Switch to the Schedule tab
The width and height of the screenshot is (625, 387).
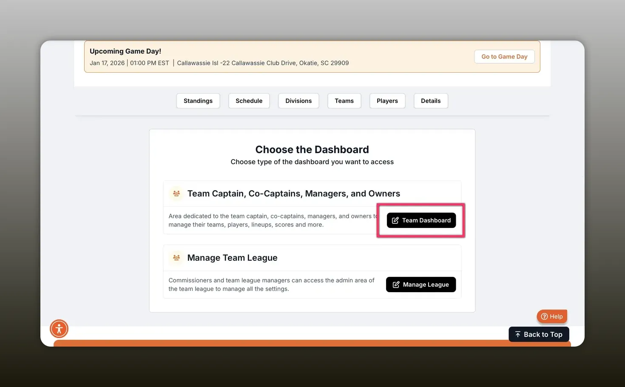point(249,101)
